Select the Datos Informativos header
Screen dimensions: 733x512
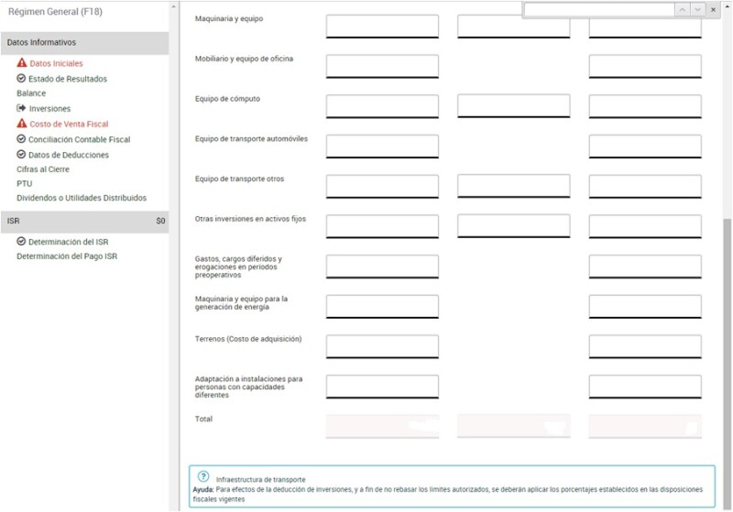(84, 42)
